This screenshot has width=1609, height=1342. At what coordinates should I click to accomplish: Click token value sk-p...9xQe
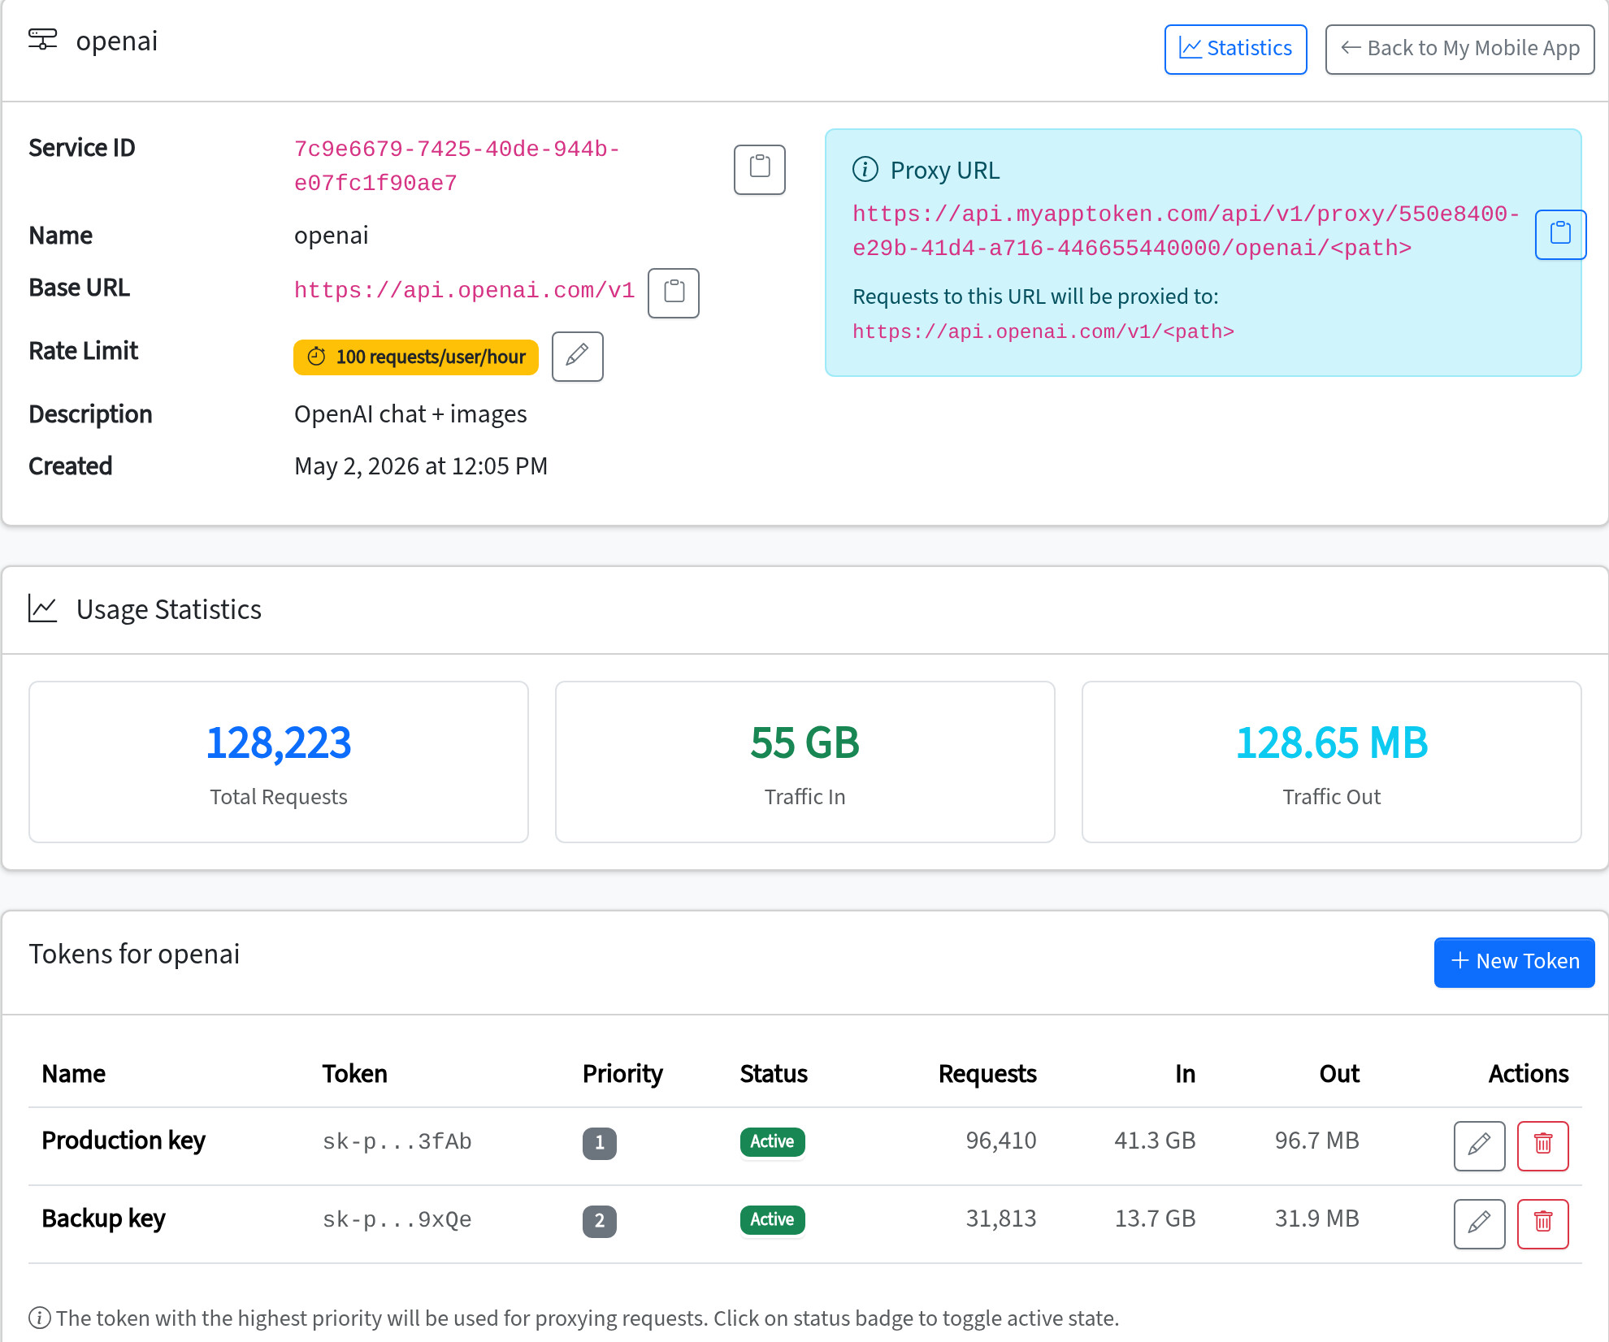click(x=397, y=1219)
